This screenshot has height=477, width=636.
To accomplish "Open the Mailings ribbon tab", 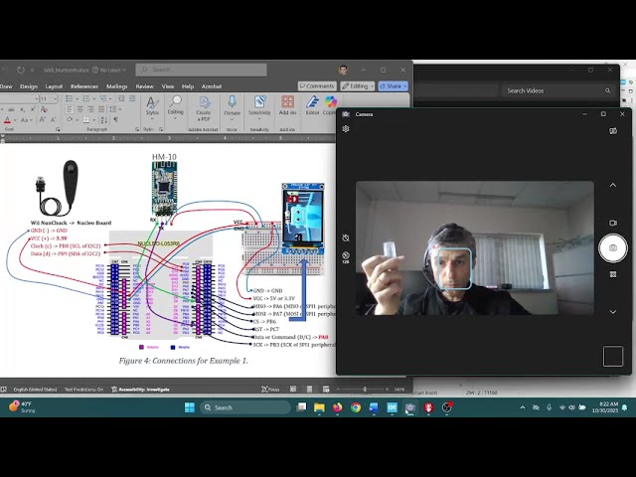I will pos(117,86).
